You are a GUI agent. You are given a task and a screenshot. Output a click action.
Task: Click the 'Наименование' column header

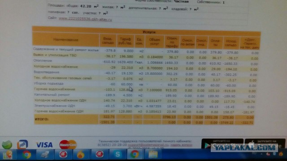tap(66, 40)
